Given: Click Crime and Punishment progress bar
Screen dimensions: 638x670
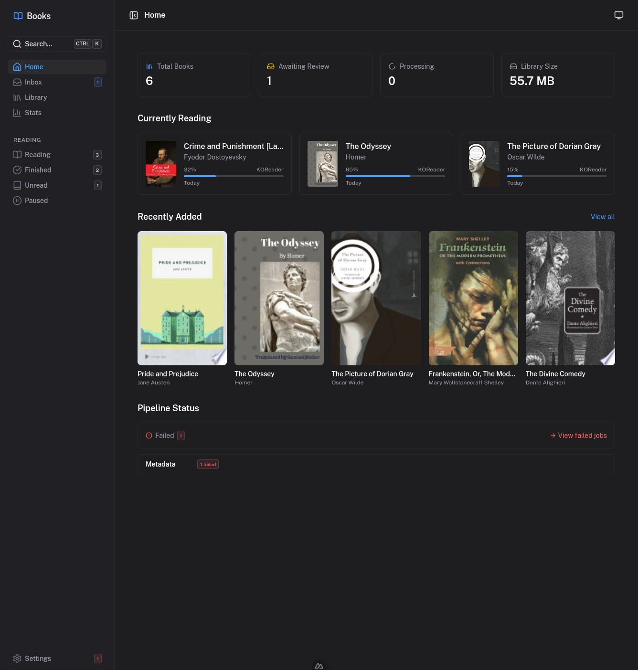Looking at the screenshot, I should pyautogui.click(x=234, y=176).
